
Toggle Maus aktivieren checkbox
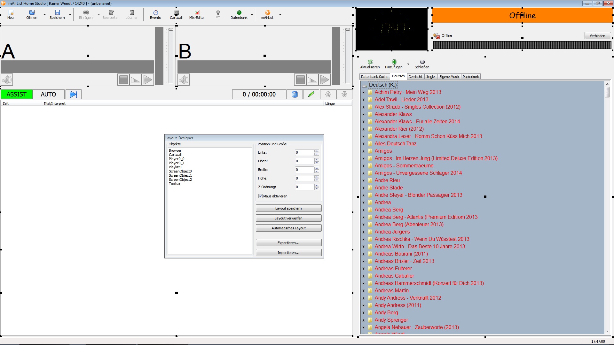[x=260, y=196]
